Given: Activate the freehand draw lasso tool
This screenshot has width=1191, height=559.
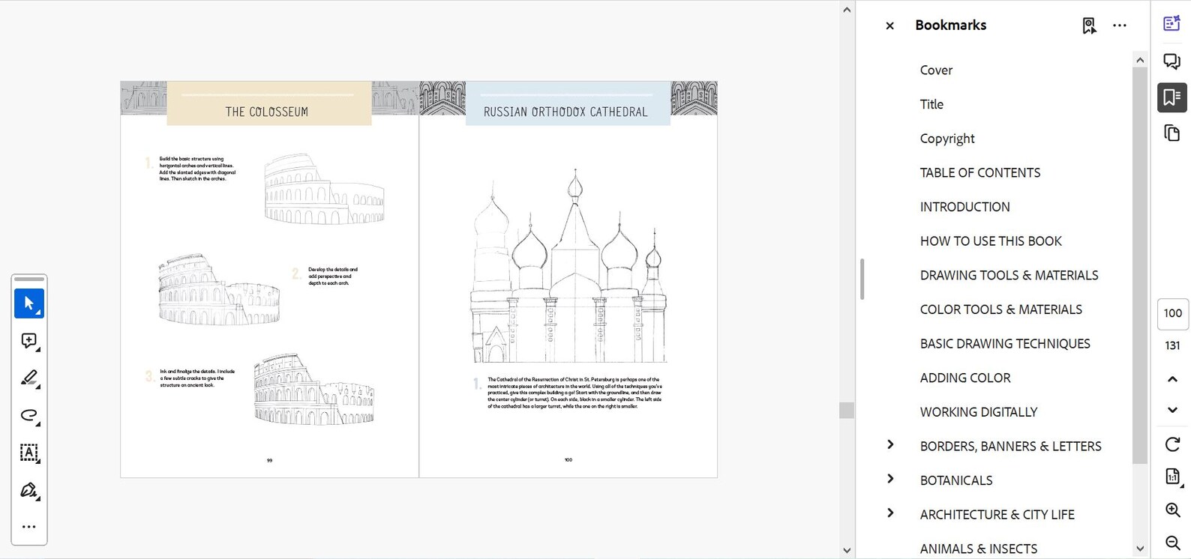Looking at the screenshot, I should tap(29, 415).
